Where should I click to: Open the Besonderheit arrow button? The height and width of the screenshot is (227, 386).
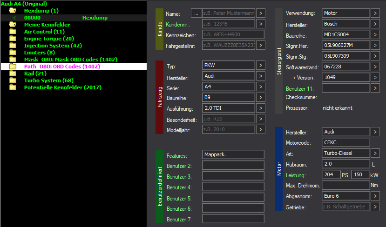click(x=261, y=119)
